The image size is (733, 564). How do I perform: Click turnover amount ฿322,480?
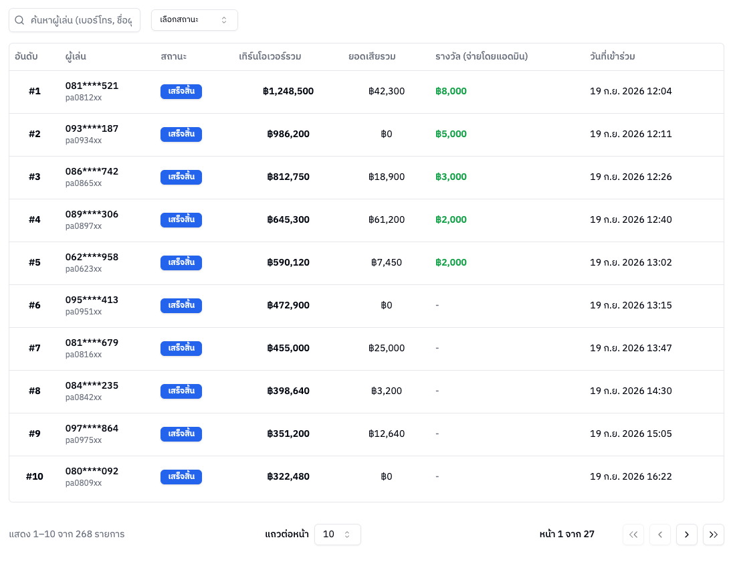(x=288, y=476)
